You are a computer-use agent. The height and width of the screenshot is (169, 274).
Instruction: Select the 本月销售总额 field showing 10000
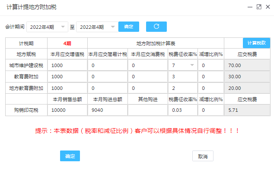67,110
